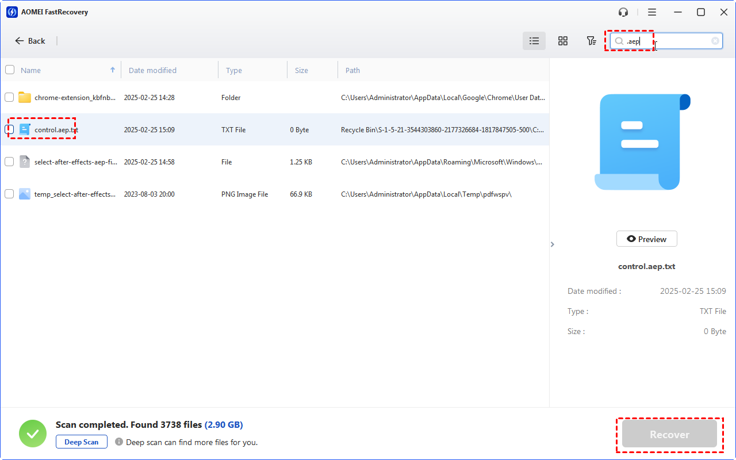This screenshot has width=736, height=460.
Task: Click the control.aep.txt file icon
Action: pos(24,129)
